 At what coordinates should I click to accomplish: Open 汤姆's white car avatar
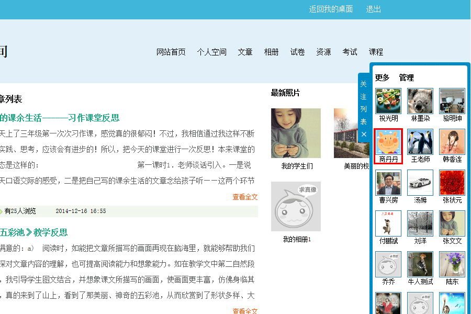[x=420, y=183]
